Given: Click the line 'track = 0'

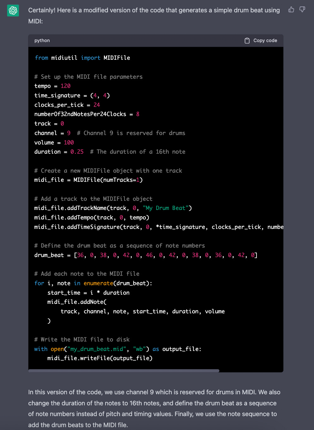Looking at the screenshot, I should point(49,124).
